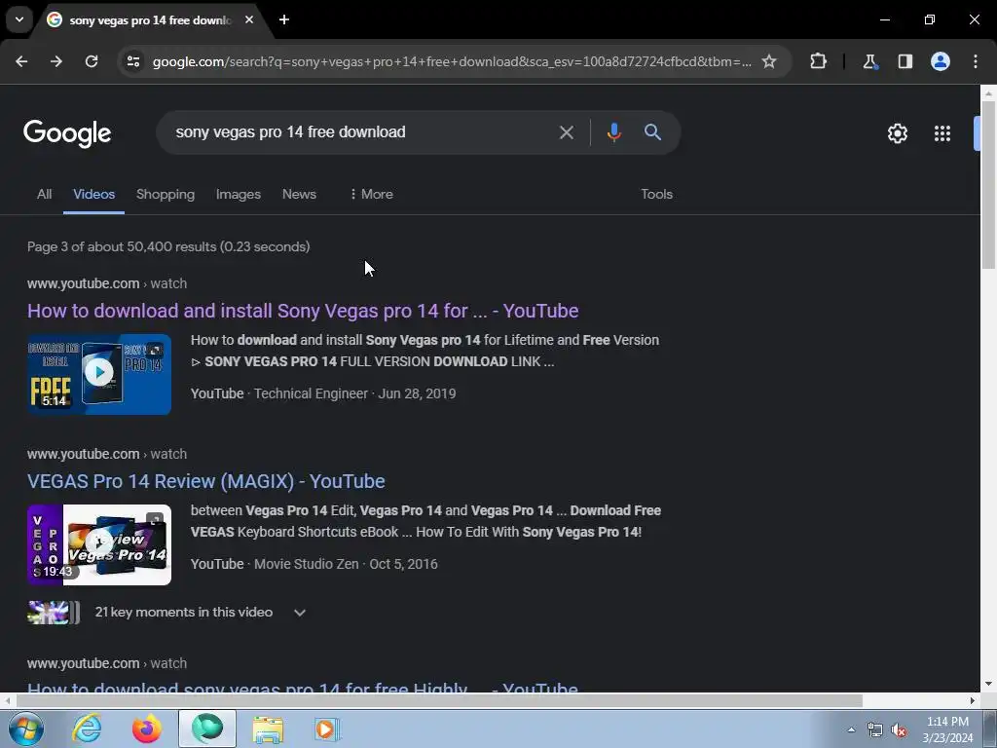Switch to the News tab
997x748 pixels.
click(x=299, y=194)
